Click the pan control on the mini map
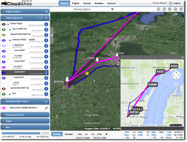Viewport: 187px width, 142px height. (176, 75)
